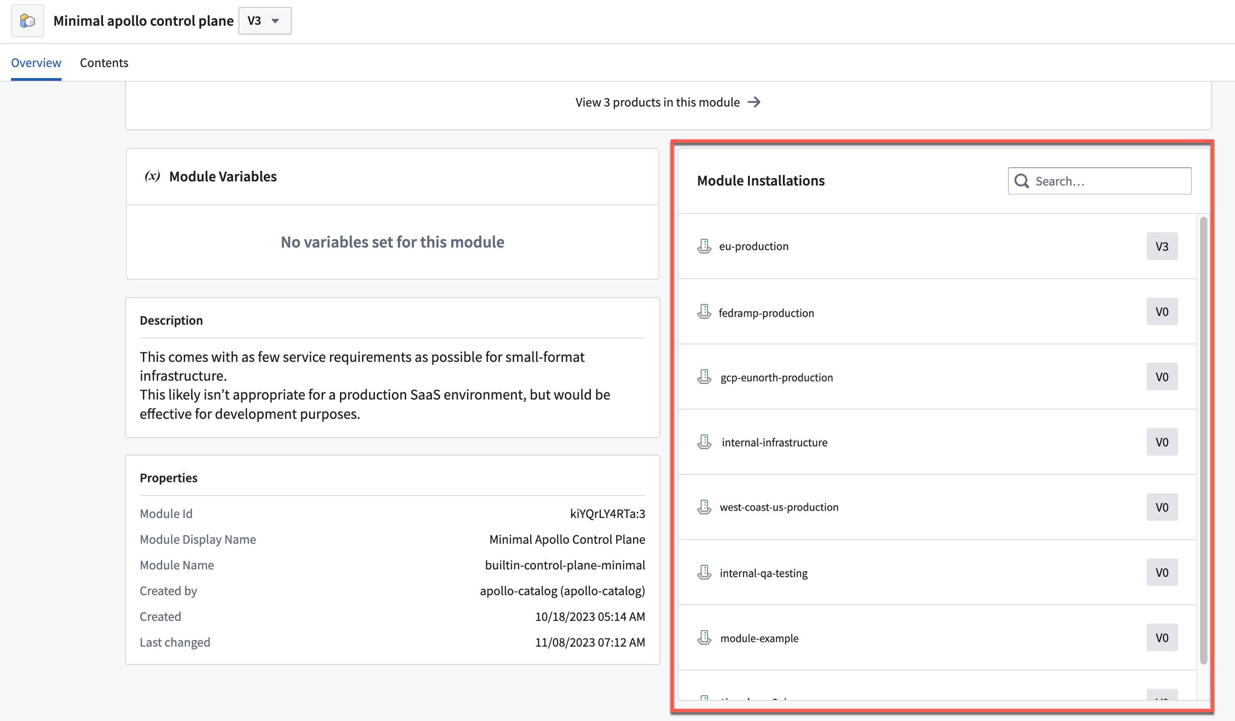Click the Last changed date 11/08/2023 07:12 AM

pos(589,642)
